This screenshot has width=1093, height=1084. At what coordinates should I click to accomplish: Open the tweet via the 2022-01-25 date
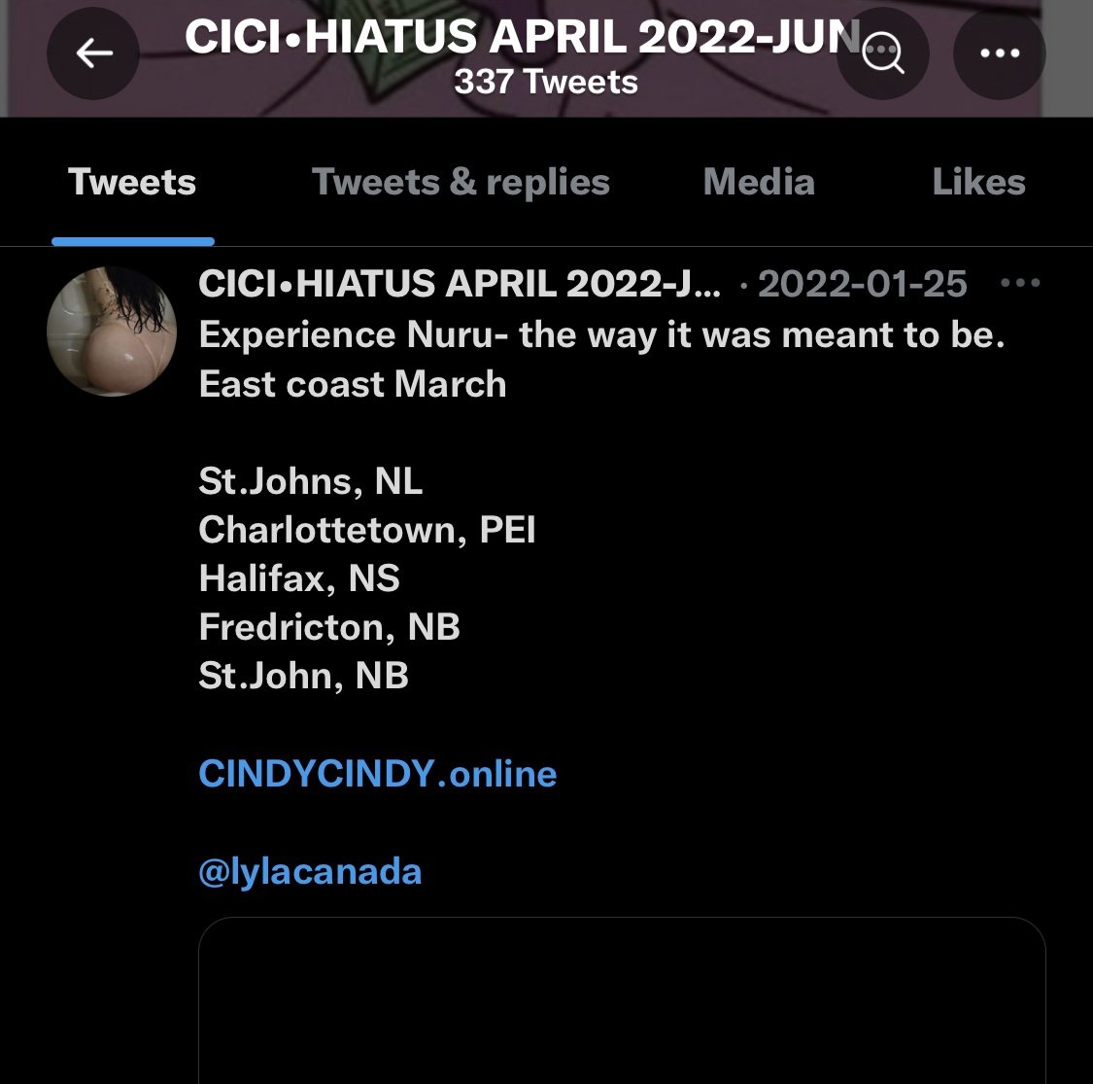click(862, 284)
